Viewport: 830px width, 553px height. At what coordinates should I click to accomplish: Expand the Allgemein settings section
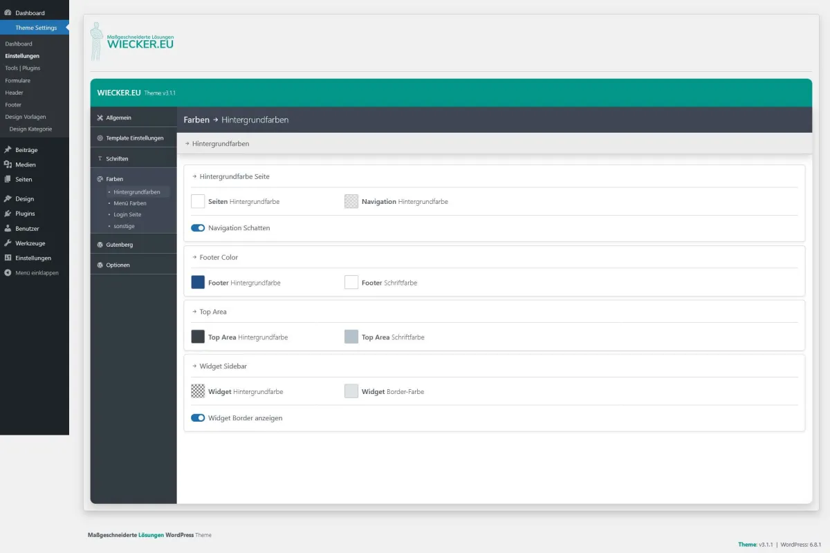(x=133, y=118)
